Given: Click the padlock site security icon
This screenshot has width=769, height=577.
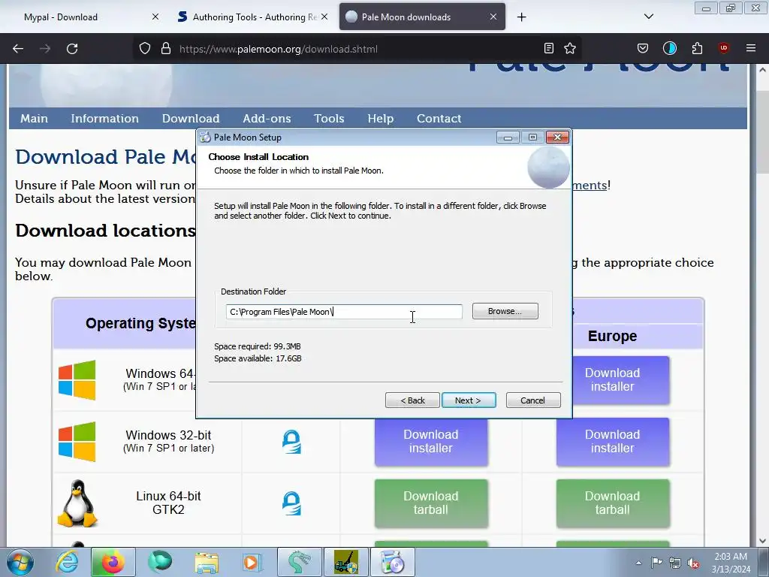Looking at the screenshot, I should pyautogui.click(x=166, y=49).
